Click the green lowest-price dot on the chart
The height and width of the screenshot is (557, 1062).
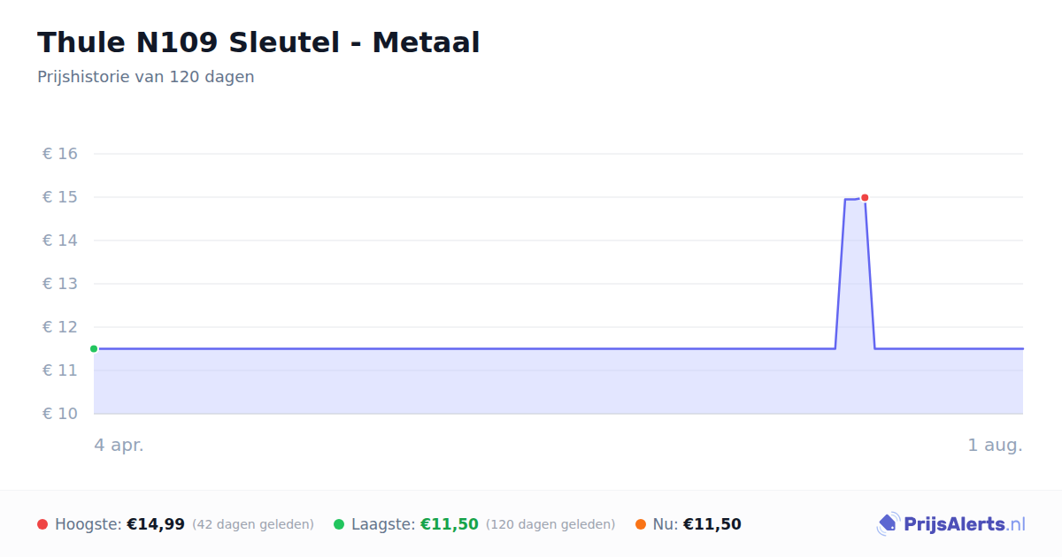[94, 348]
